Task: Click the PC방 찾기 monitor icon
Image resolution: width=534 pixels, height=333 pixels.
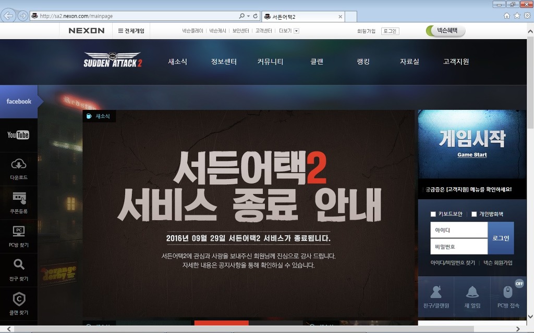Action: [x=19, y=232]
